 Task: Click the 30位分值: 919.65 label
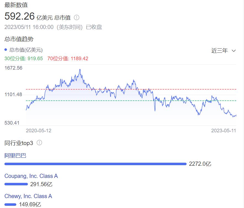click(x=23, y=58)
